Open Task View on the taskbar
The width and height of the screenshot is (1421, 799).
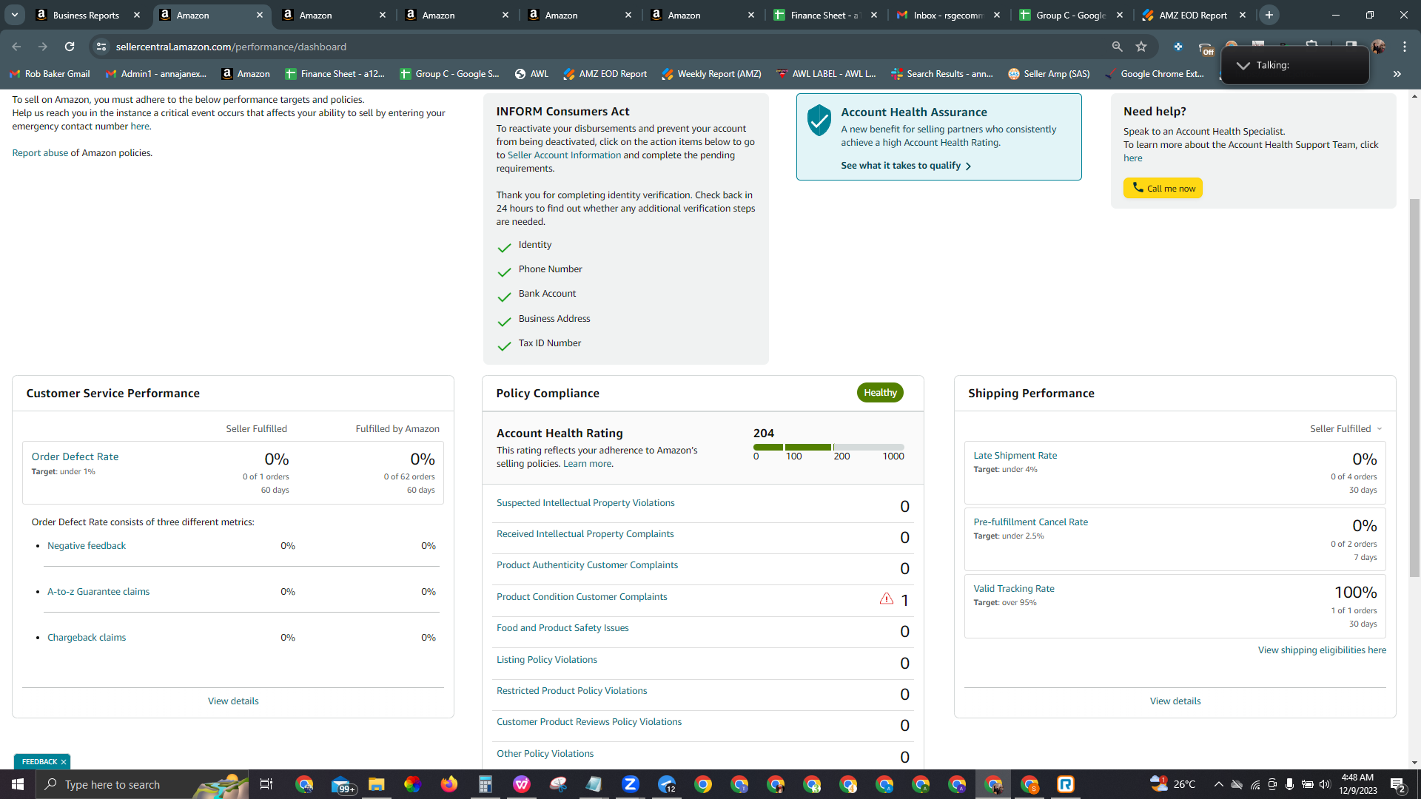266,784
